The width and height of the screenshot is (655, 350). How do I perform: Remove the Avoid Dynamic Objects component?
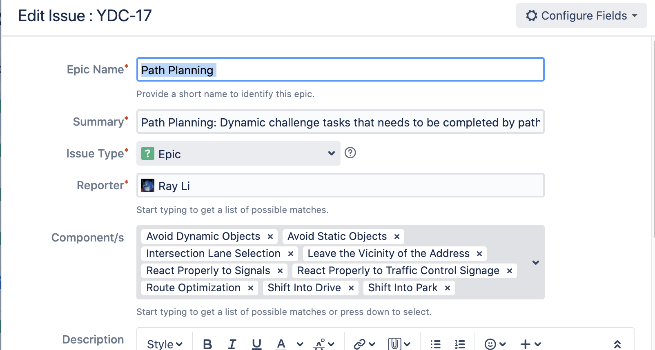pos(270,237)
